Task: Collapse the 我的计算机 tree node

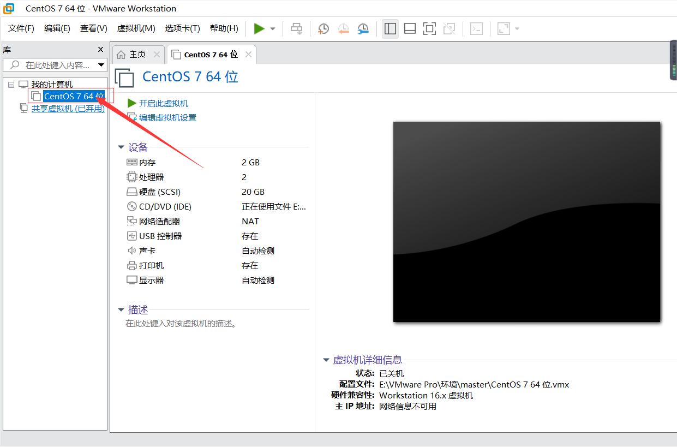Action: [x=11, y=85]
